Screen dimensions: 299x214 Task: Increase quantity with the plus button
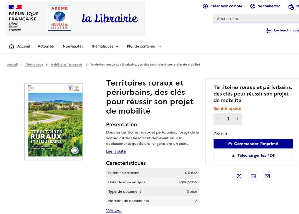238,119
